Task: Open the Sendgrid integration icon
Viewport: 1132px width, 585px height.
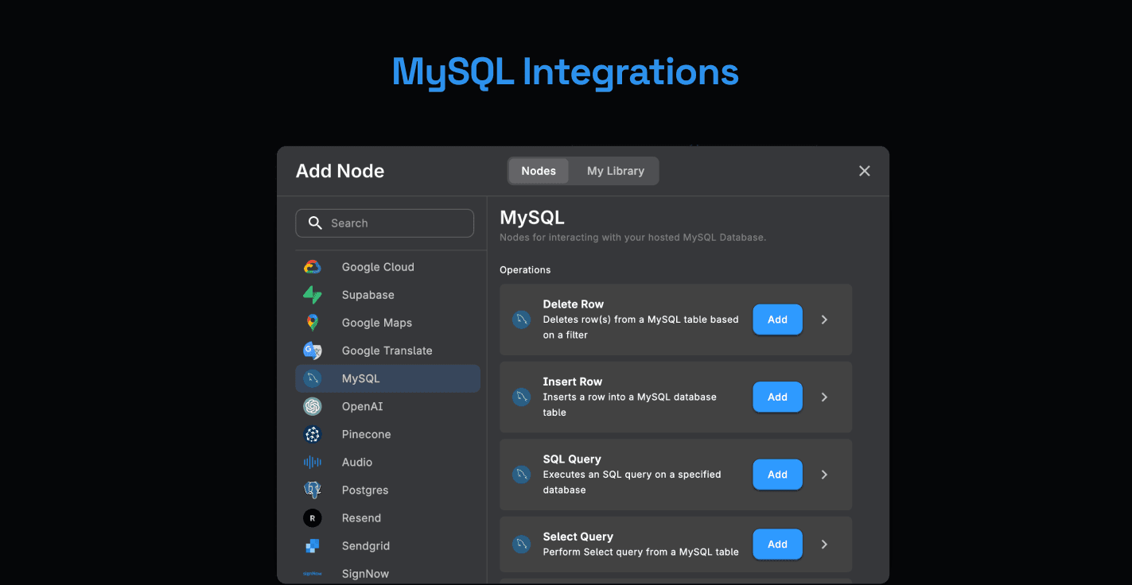Action: click(x=313, y=545)
